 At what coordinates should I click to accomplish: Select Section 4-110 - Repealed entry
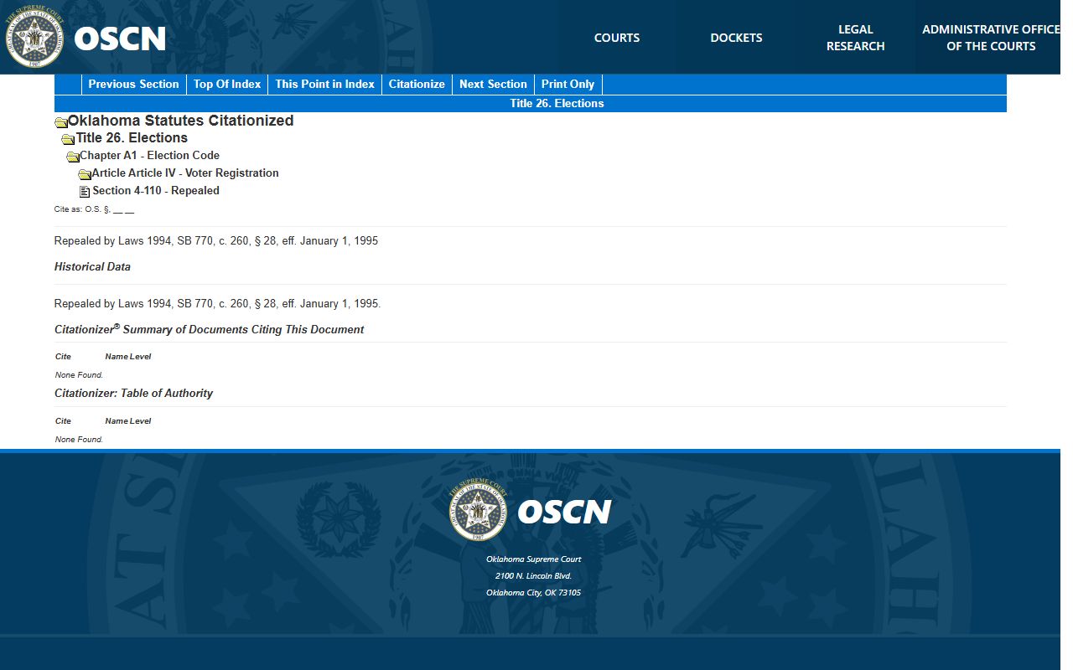[156, 191]
